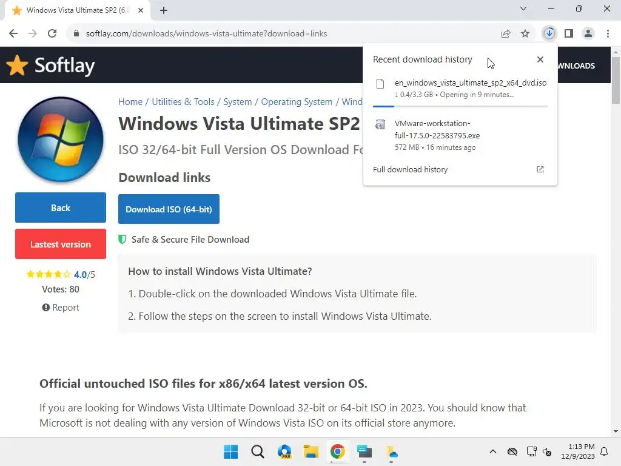
Task: Click the external link icon for download history
Action: pyautogui.click(x=540, y=170)
